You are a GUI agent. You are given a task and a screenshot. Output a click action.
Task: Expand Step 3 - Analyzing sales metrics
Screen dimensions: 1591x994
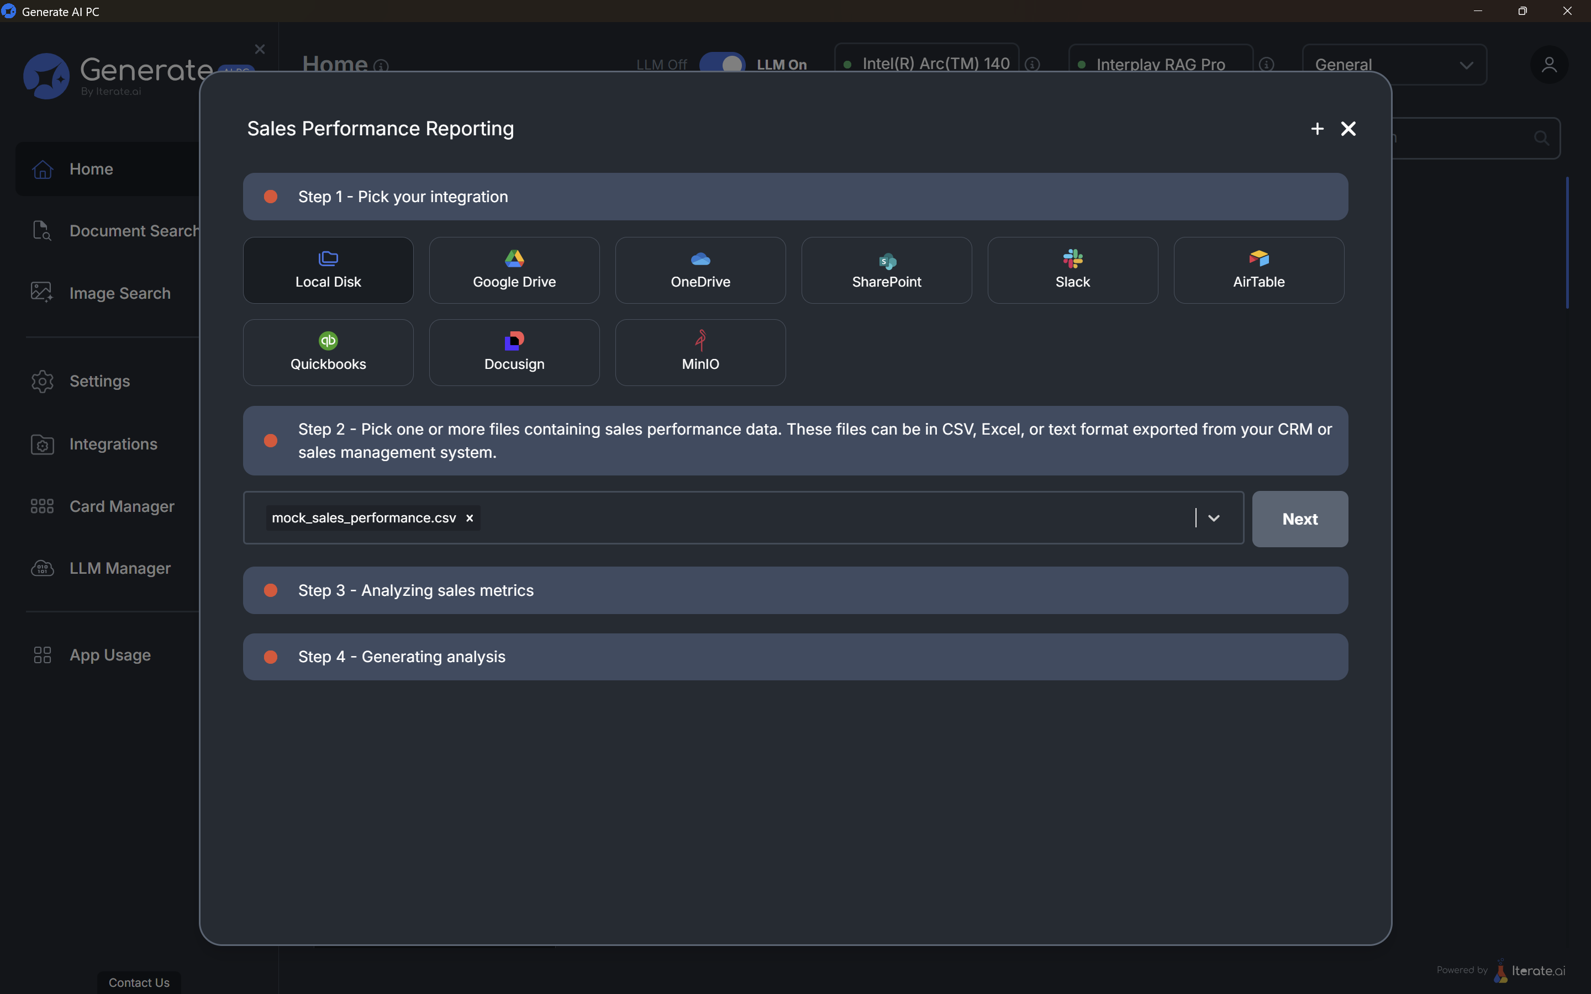pyautogui.click(x=795, y=590)
